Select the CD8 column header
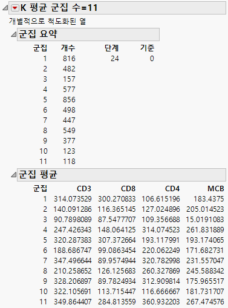The height and width of the screenshot is (308, 228). (128, 189)
